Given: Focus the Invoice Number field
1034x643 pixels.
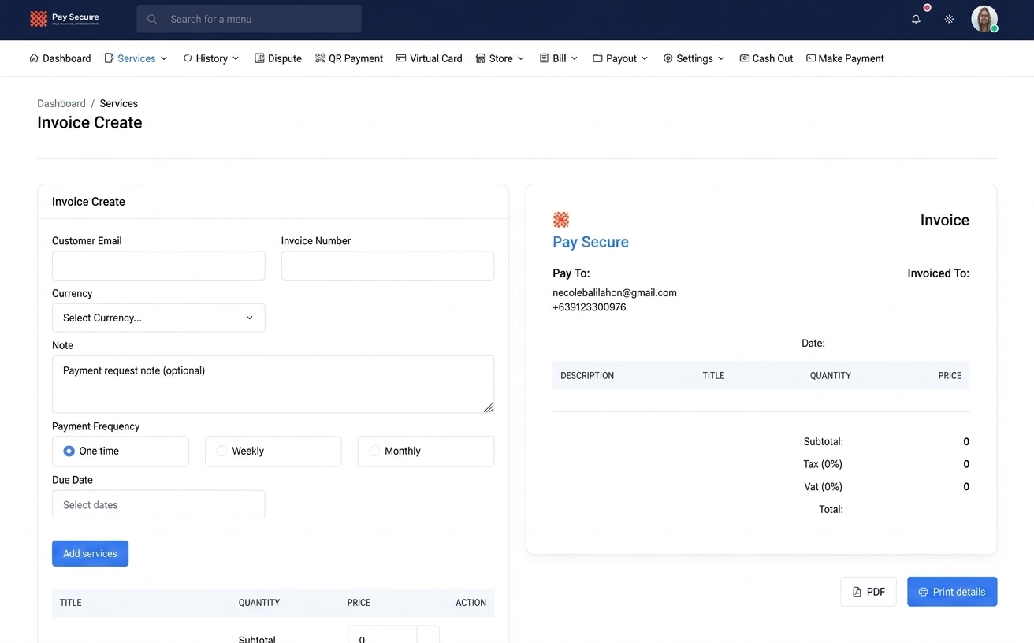Looking at the screenshot, I should [388, 266].
